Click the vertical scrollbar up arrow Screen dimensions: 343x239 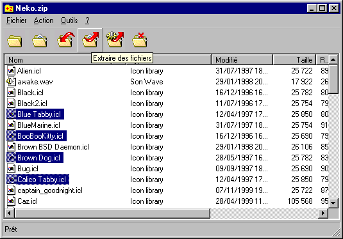[x=333, y=59]
